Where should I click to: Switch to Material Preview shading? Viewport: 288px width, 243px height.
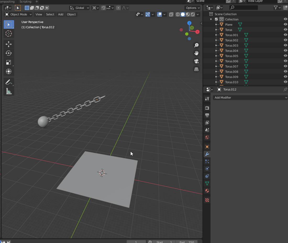188,14
